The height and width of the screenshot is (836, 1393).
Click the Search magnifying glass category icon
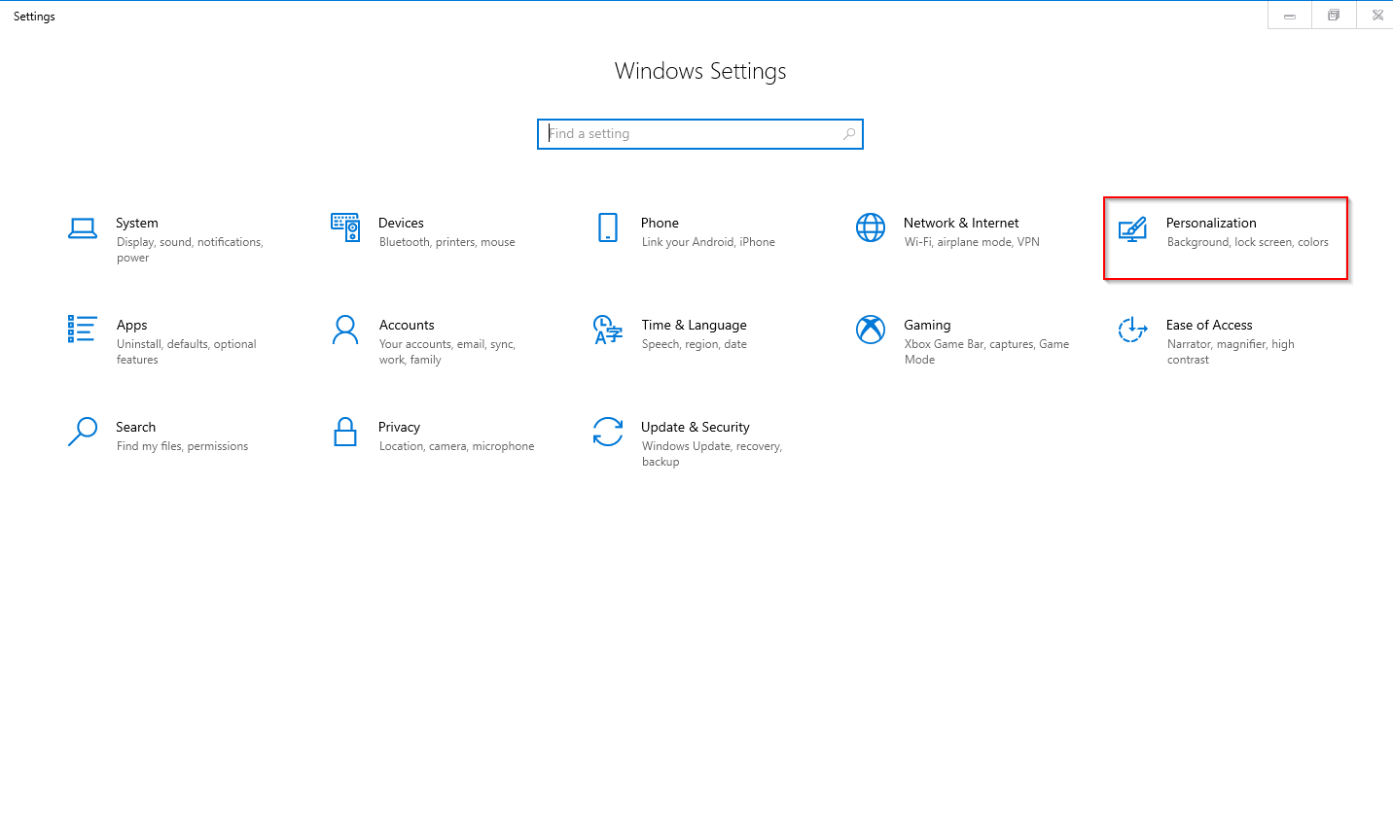tap(83, 432)
